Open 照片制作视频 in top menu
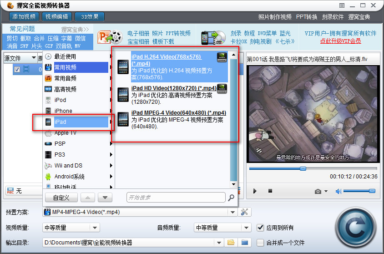This screenshot has height=254, width=384. point(275,17)
